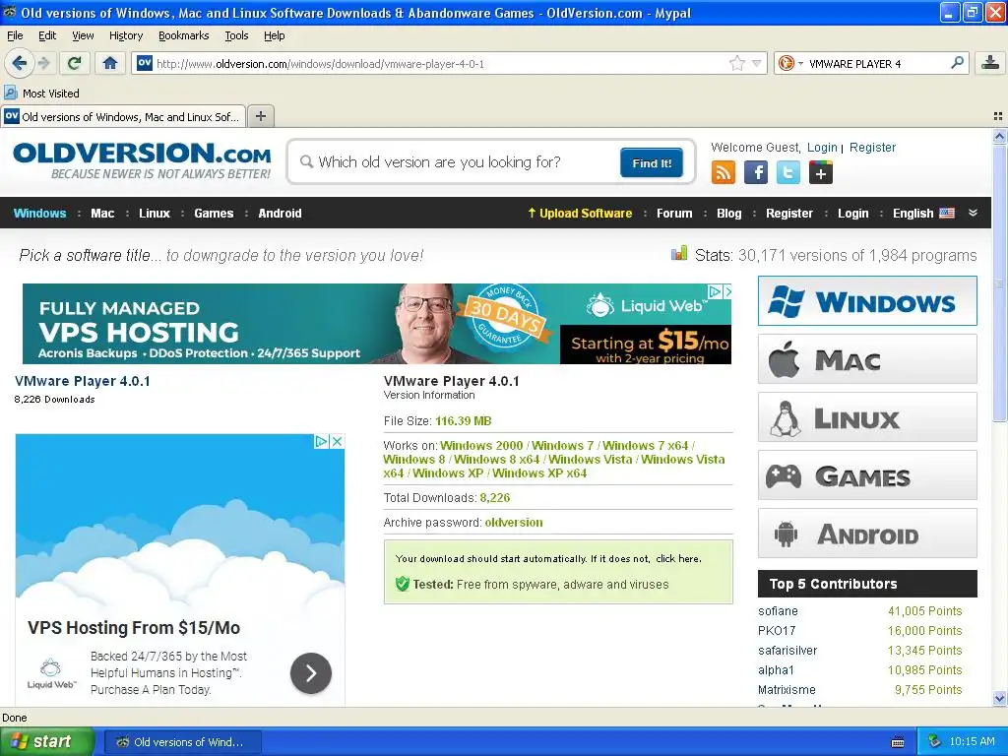Open the Facebook icon in the header
The height and width of the screenshot is (756, 1008).
[756, 172]
